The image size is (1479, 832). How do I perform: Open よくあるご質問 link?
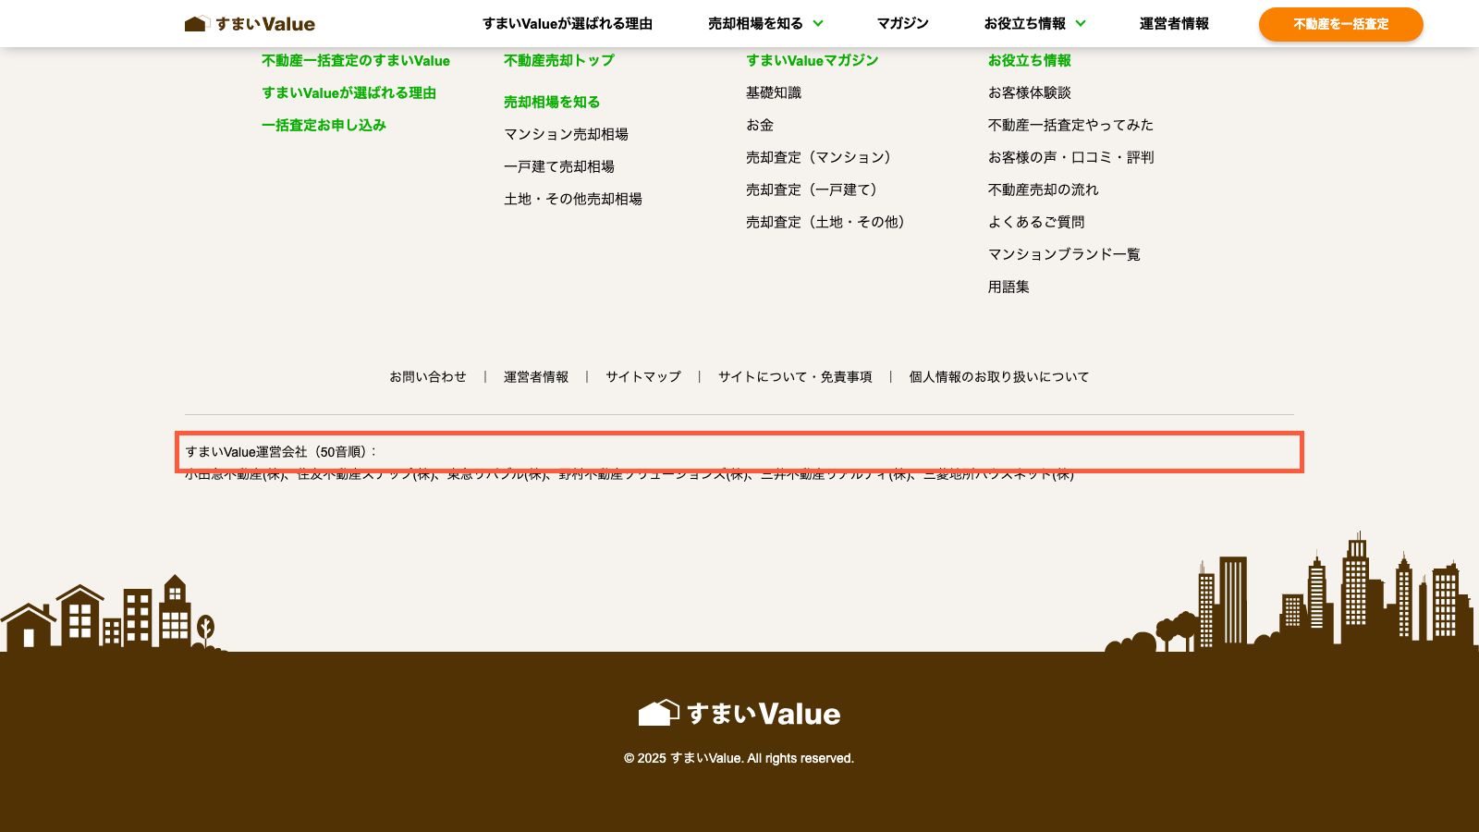pyautogui.click(x=1036, y=223)
